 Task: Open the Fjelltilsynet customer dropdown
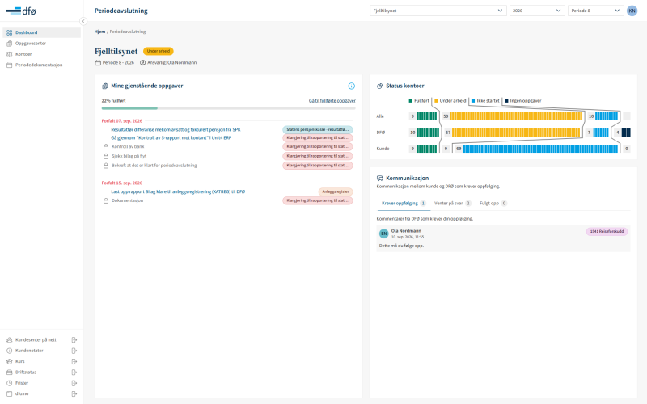438,11
